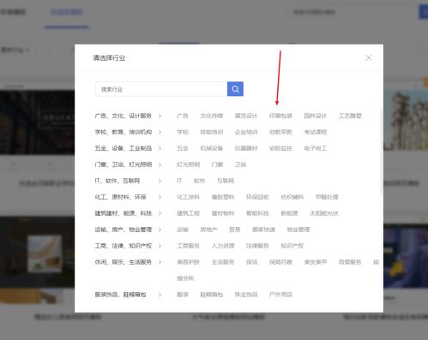This screenshot has height=340, width=428.
Task: Select category 门窗、卫浴、灯光照明
Action: click(x=124, y=164)
